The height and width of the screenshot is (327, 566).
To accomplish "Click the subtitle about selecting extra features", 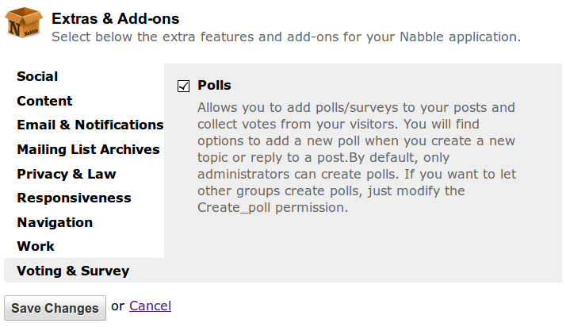I will point(285,37).
